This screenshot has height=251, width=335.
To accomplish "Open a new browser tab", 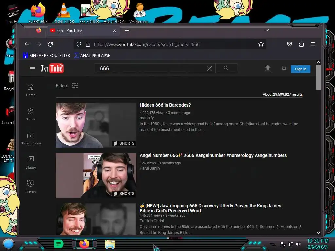I will click(127, 31).
